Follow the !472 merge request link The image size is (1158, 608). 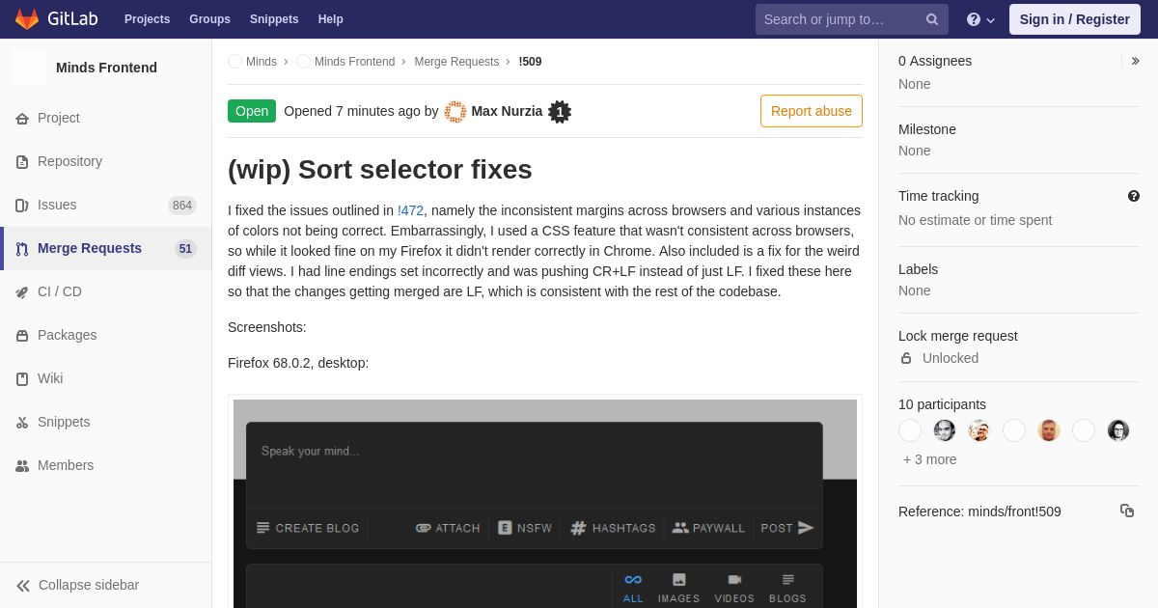pos(410,210)
